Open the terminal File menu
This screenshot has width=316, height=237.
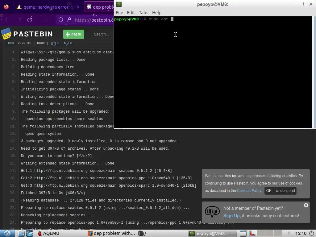[119, 12]
